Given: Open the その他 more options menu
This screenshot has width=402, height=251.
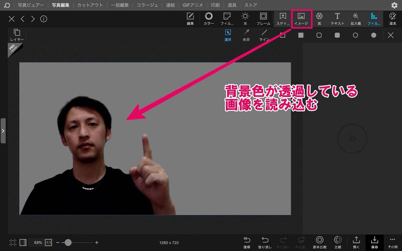Looking at the screenshot, I should click(393, 242).
